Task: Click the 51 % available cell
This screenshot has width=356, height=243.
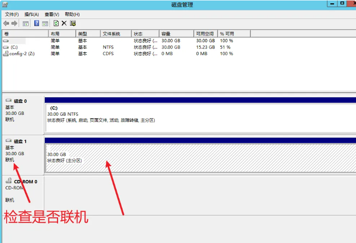Action: coord(225,47)
